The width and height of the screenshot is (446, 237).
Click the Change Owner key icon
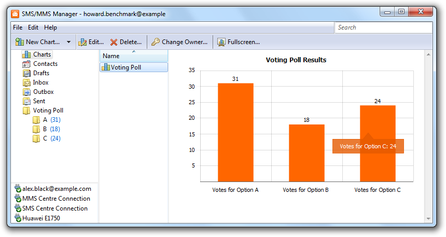click(x=156, y=42)
